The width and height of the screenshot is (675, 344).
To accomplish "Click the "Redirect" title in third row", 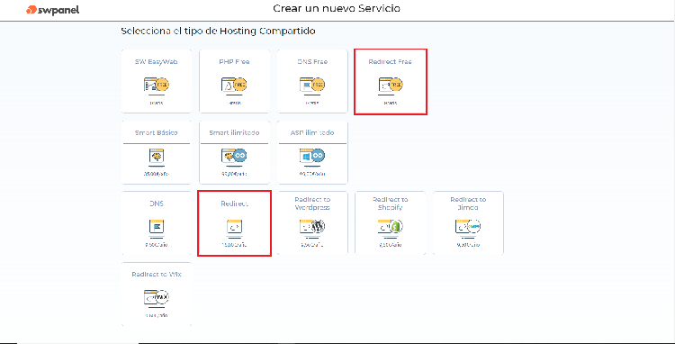I will tap(235, 204).
